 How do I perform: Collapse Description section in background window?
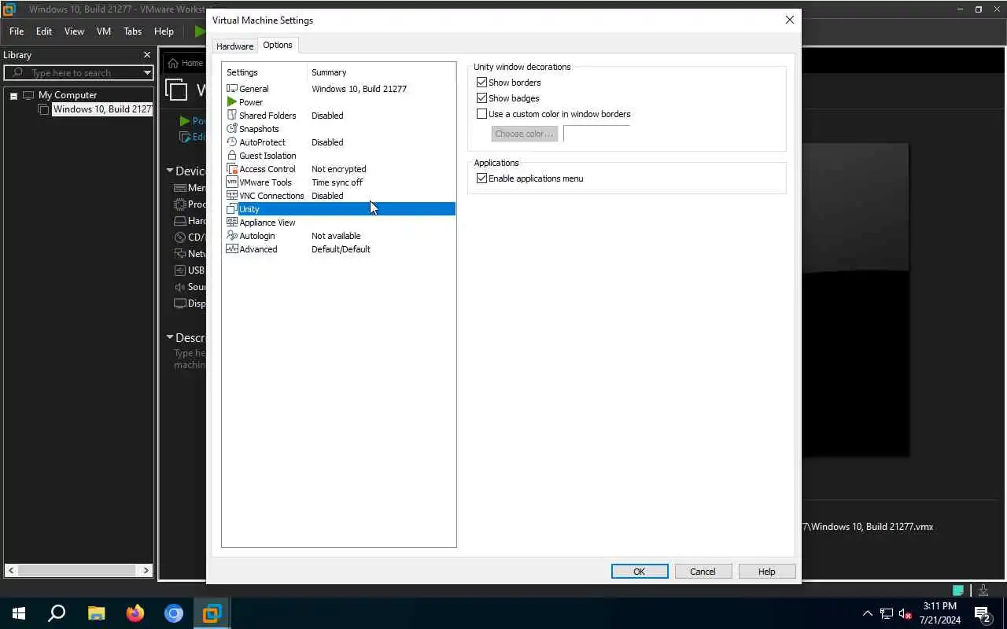click(169, 337)
